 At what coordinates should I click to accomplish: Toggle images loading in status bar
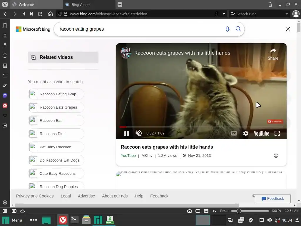point(206,211)
